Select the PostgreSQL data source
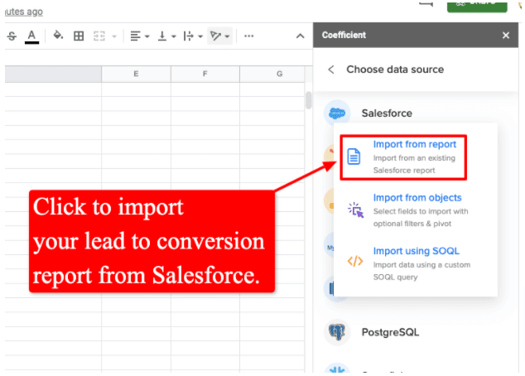This screenshot has height=376, width=525. click(390, 332)
